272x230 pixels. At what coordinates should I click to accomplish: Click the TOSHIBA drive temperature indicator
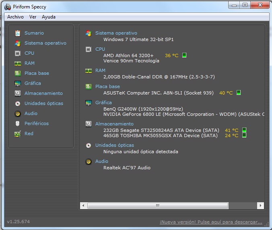(244, 135)
